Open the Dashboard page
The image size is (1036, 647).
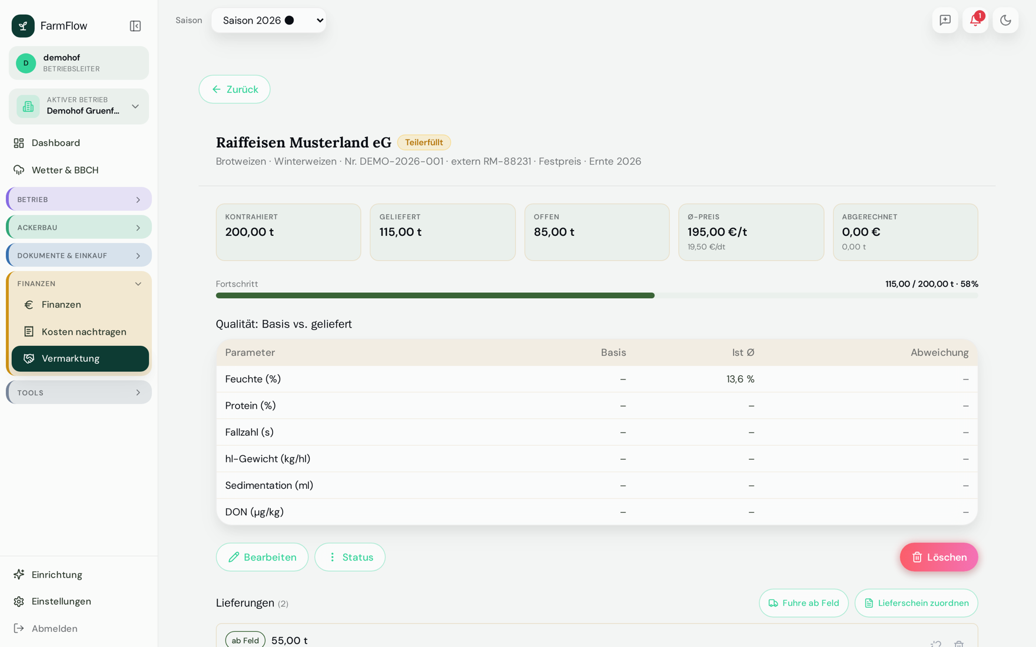click(79, 143)
